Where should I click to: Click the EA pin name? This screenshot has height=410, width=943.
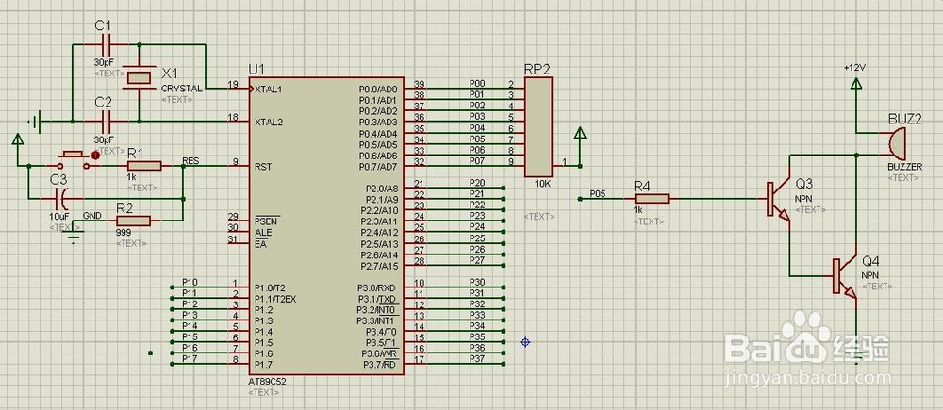click(x=260, y=243)
